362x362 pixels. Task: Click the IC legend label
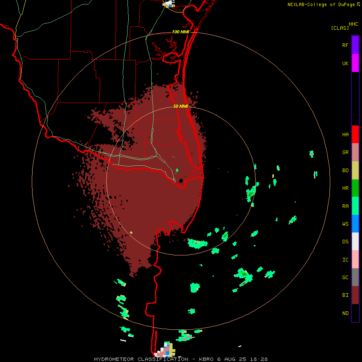[x=345, y=260]
